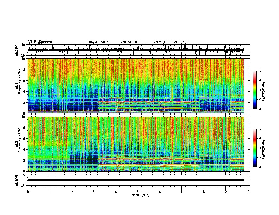Click the color scale bar beside ch.1 spectrogram

tap(255, 90)
